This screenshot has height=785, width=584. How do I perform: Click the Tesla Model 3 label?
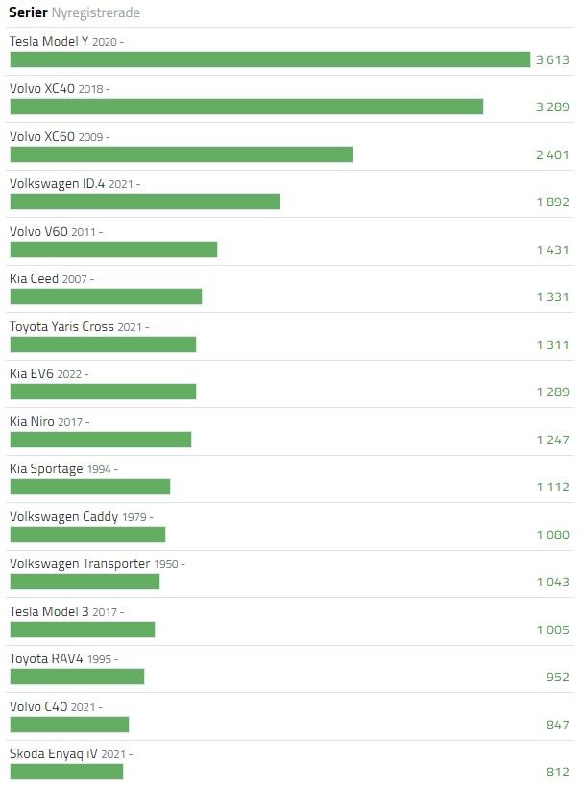49,611
